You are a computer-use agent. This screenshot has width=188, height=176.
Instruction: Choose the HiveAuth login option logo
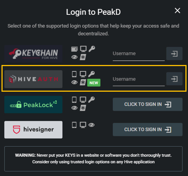coord(33,79)
